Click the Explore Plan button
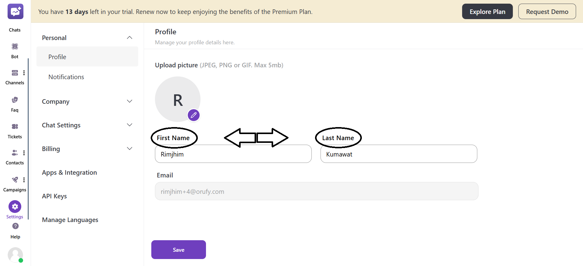Image resolution: width=583 pixels, height=266 pixels. [x=487, y=11]
